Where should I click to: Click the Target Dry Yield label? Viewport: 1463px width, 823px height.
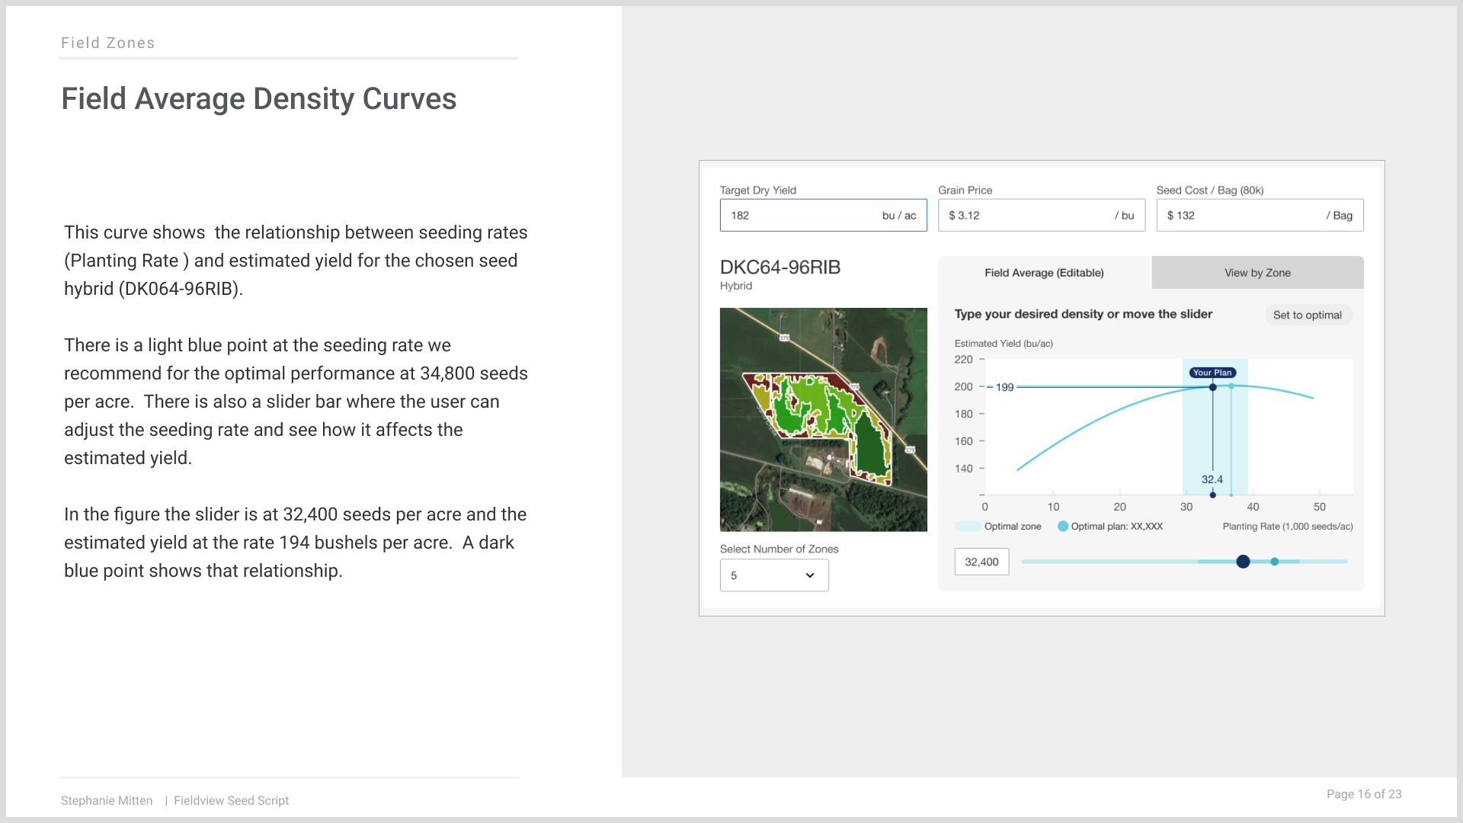click(x=758, y=191)
